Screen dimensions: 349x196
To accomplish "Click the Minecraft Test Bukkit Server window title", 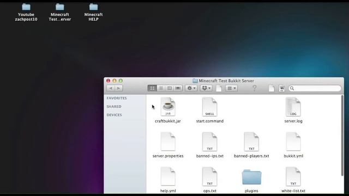I will pyautogui.click(x=226, y=81).
